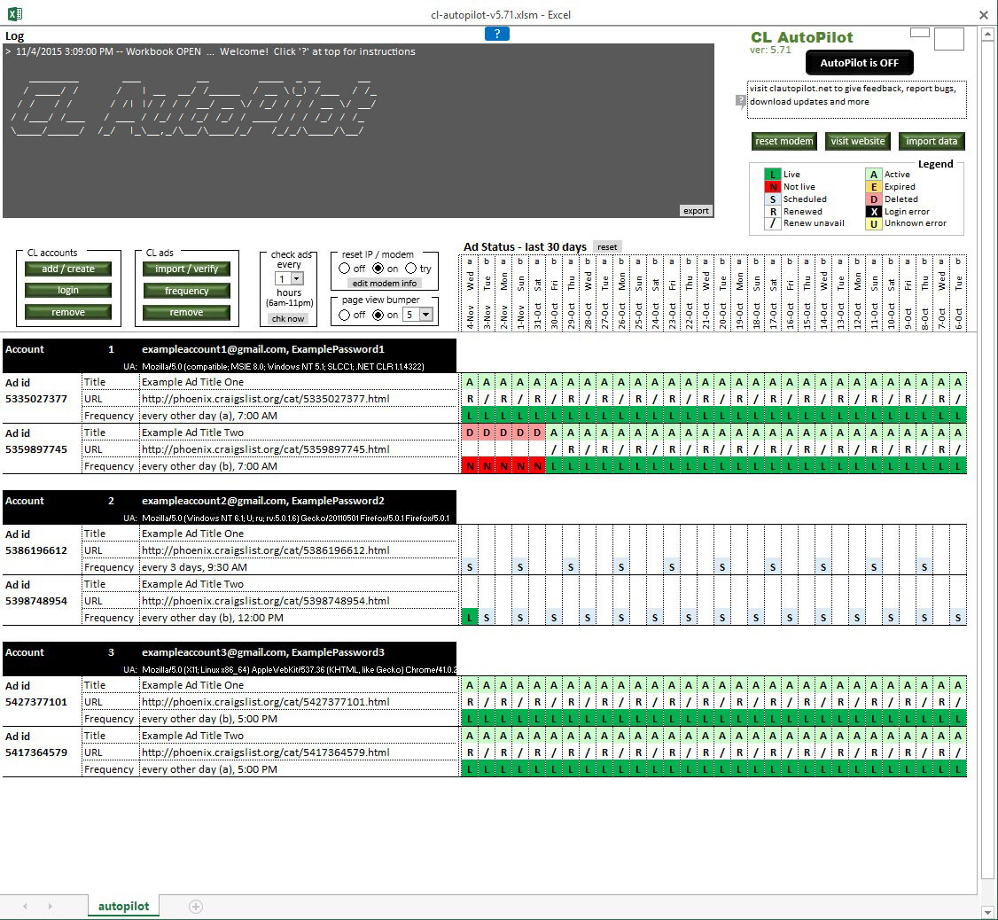Click the Excel app icon in title bar

pyautogui.click(x=15, y=13)
